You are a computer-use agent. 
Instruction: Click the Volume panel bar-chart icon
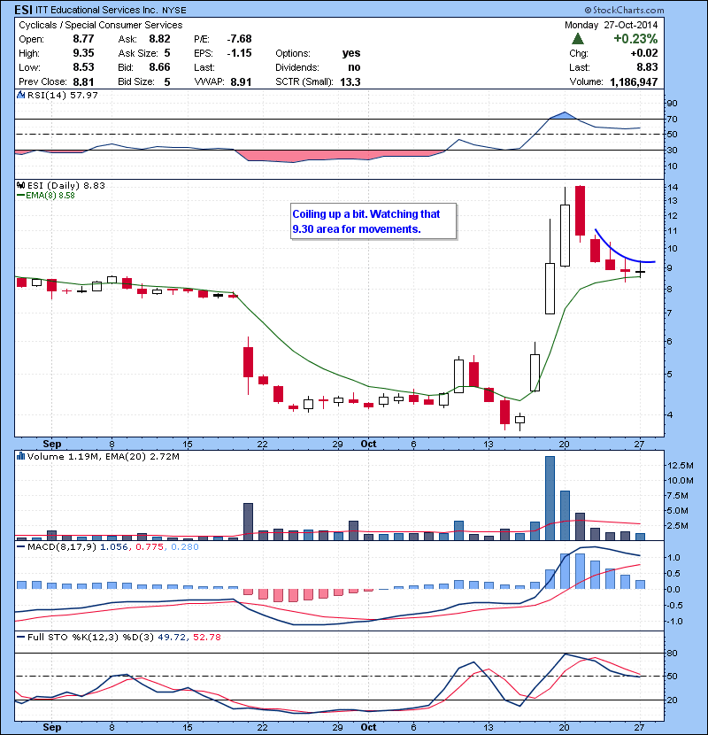20,456
